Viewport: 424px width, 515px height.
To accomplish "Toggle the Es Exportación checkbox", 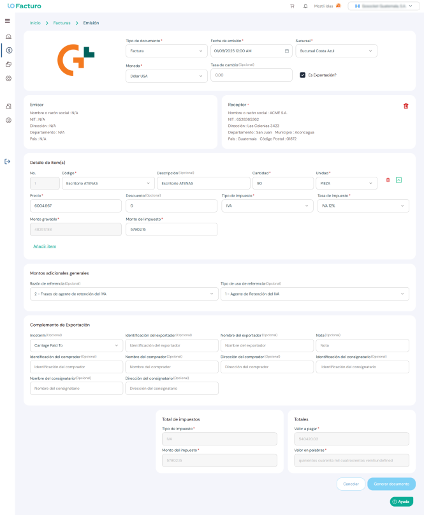I will 303,75.
